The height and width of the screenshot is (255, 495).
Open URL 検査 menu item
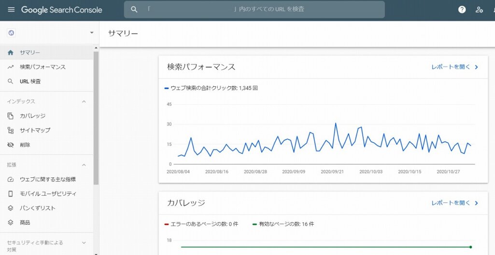[30, 81]
